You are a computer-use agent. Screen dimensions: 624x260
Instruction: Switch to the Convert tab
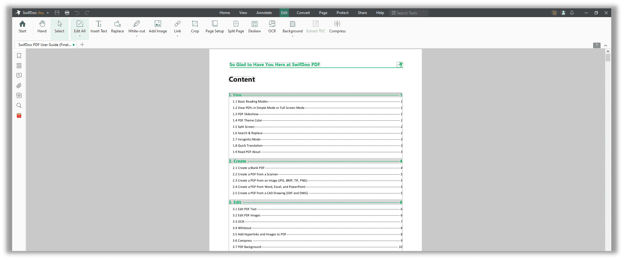(303, 13)
